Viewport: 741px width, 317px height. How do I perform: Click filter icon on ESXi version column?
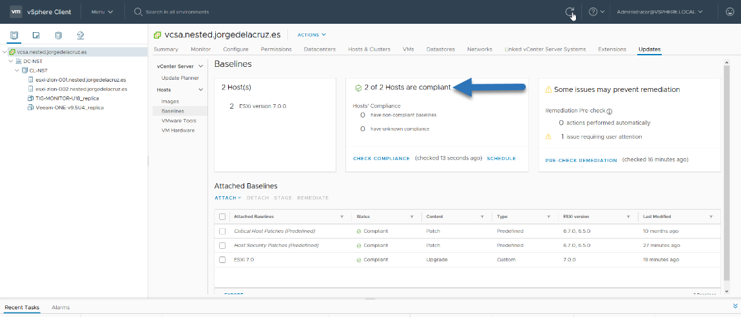click(x=628, y=217)
